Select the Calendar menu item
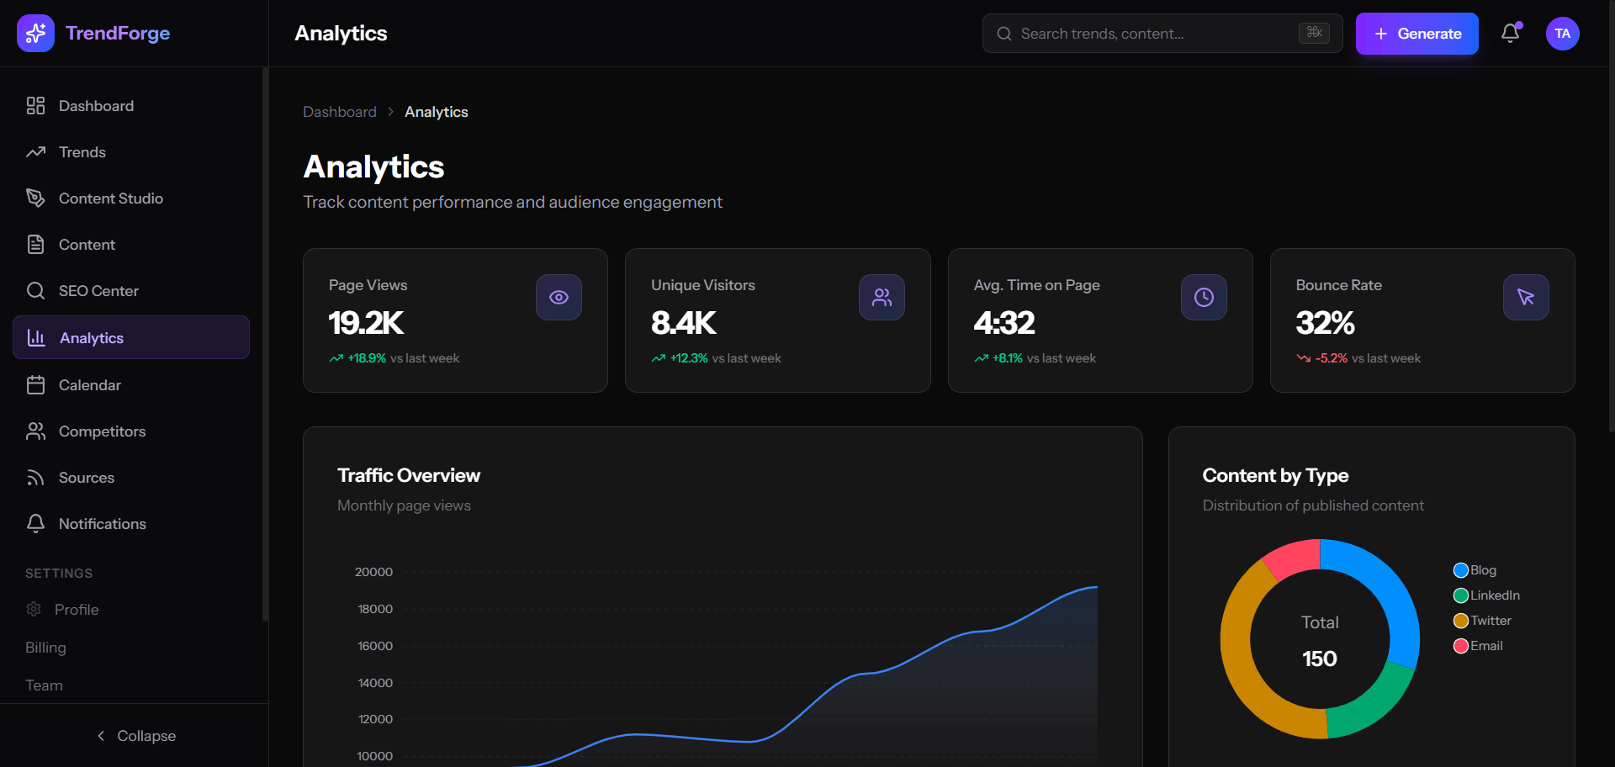 (131, 385)
